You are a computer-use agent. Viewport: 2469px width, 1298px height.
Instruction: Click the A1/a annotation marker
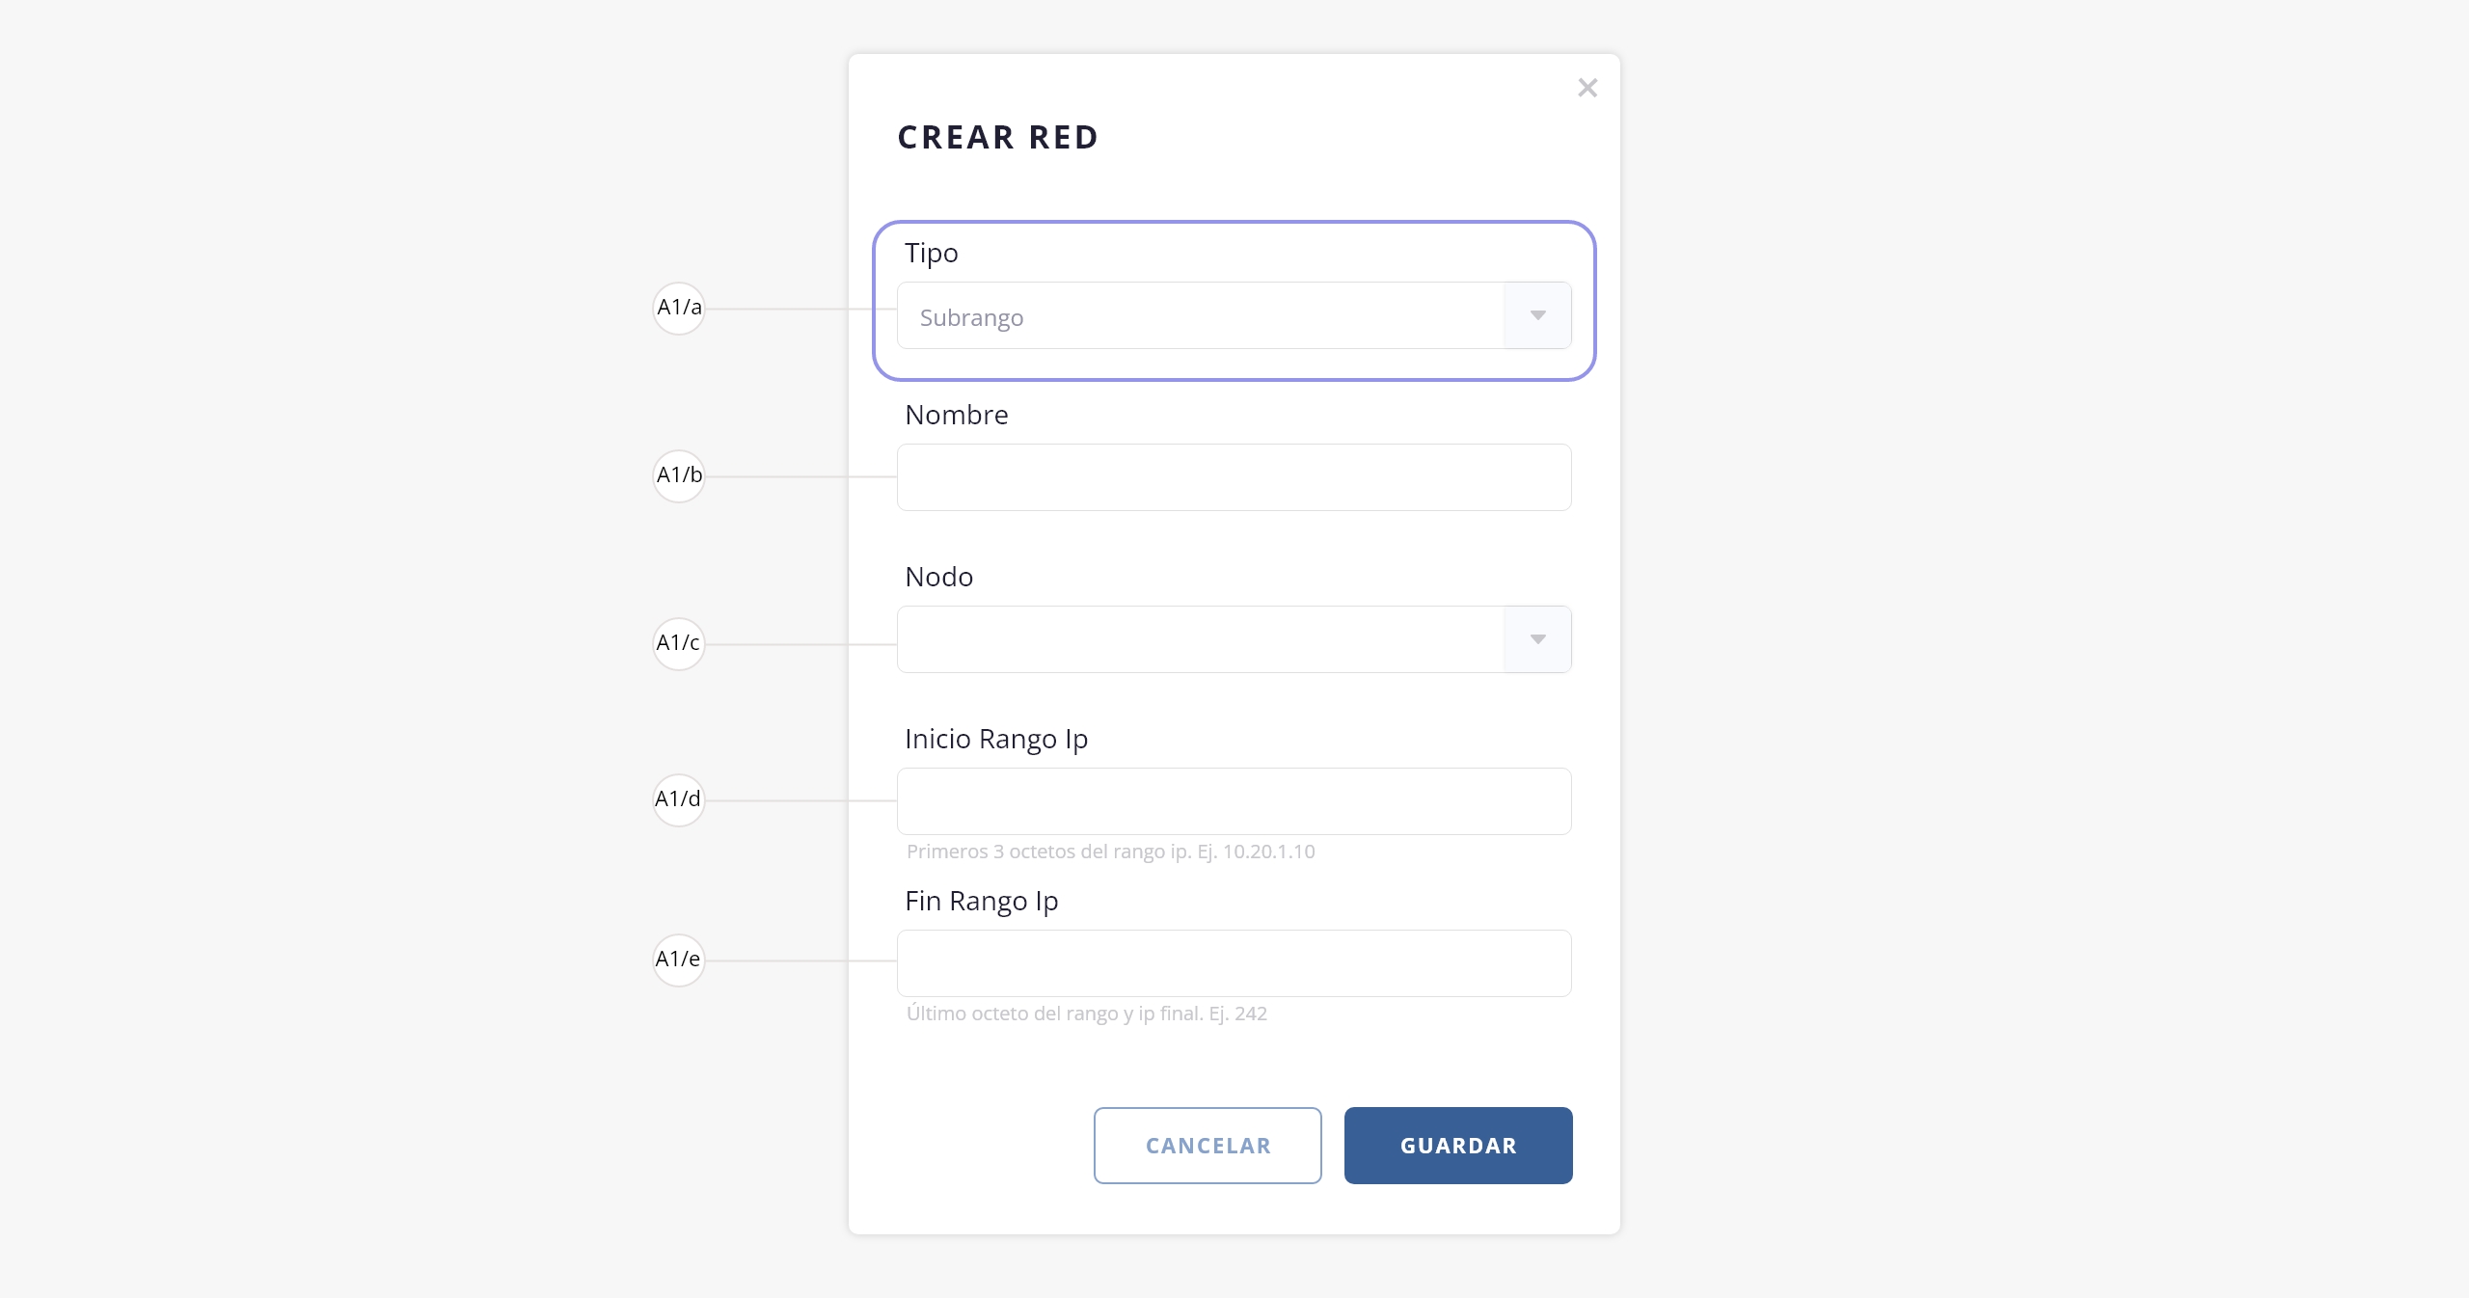click(x=679, y=309)
